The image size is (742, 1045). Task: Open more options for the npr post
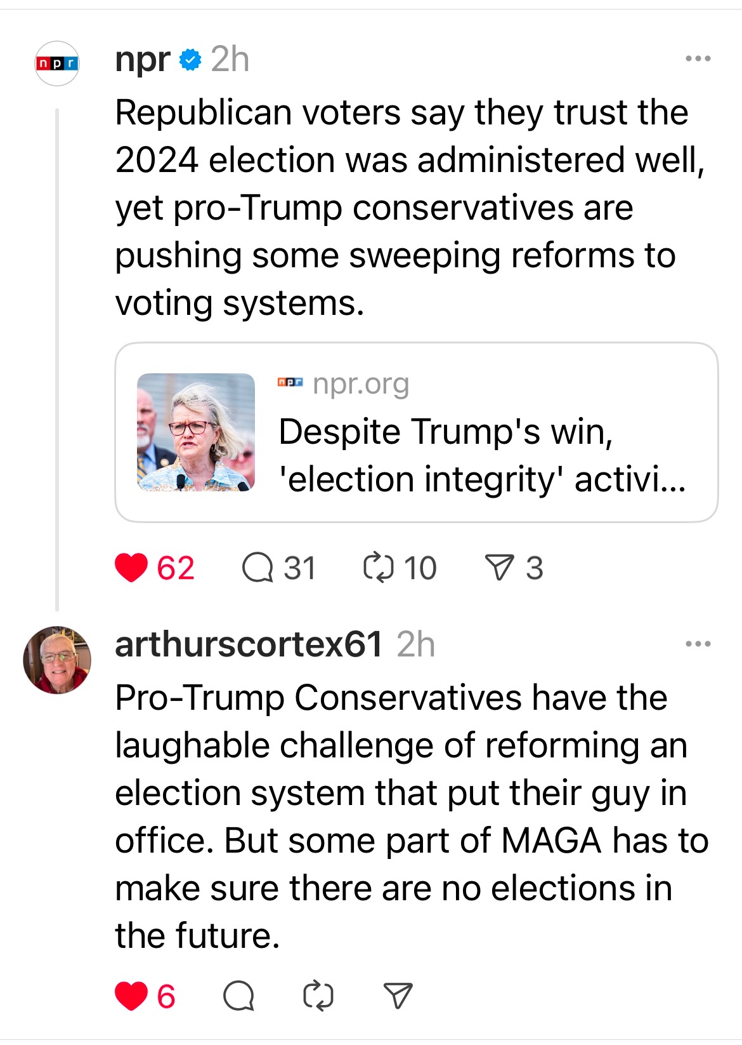[x=698, y=59]
